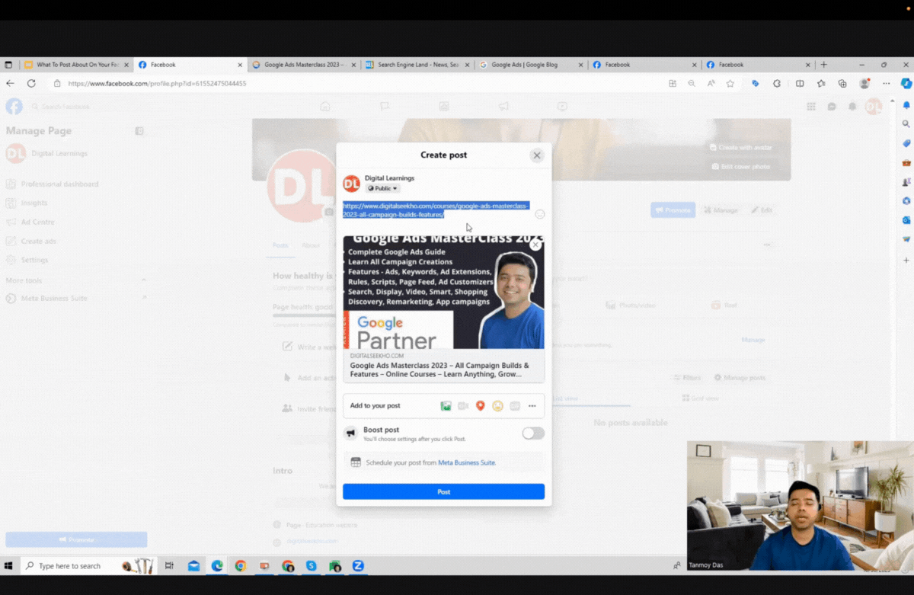
Task: Click the Edge sidebar notifications bell
Action: 906,104
